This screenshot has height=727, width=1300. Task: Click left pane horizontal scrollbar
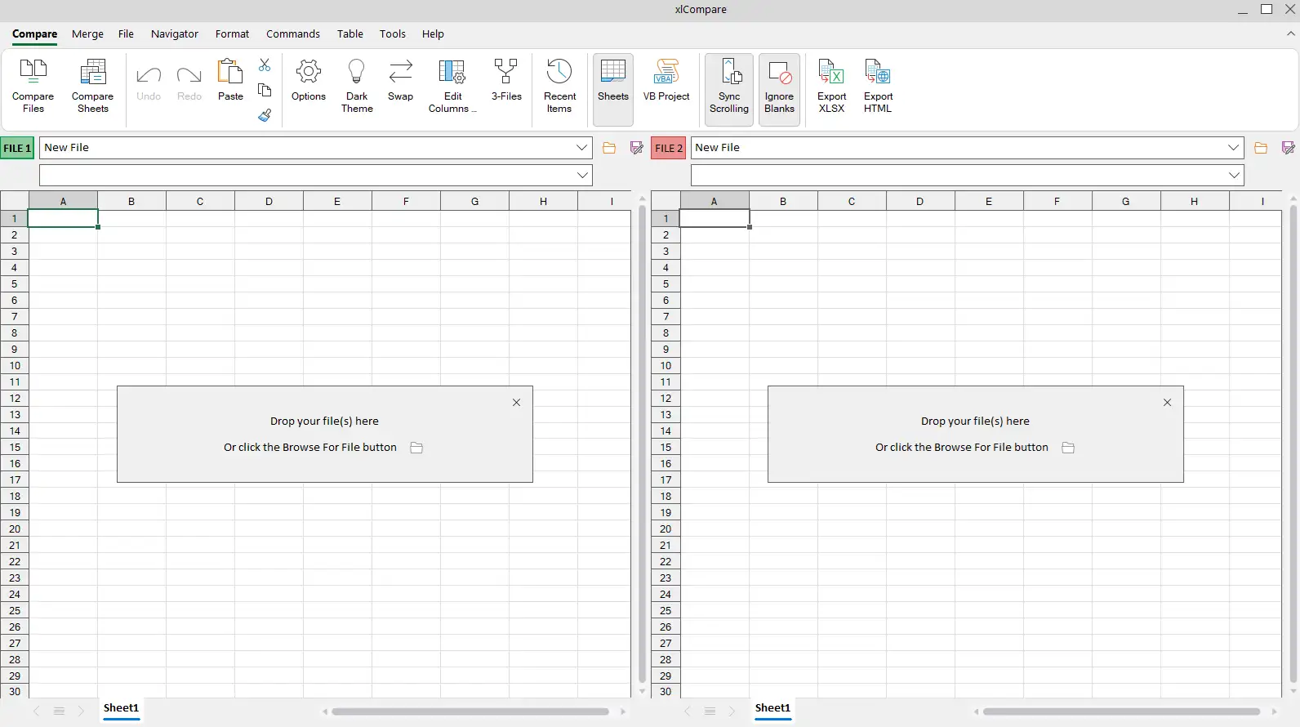[x=471, y=711]
